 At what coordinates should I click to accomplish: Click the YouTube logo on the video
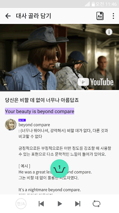(x=95, y=82)
